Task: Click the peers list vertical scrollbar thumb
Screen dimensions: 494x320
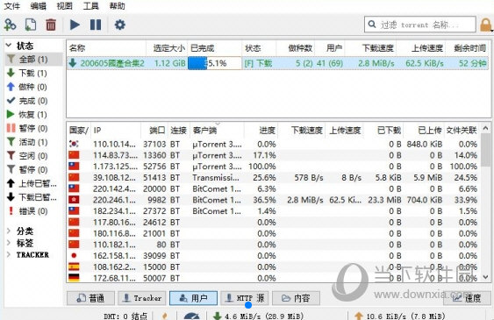Action: 485,149
